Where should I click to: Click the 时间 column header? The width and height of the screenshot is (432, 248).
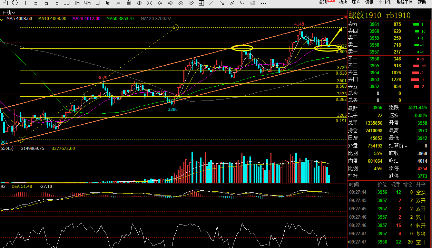click(x=354, y=185)
